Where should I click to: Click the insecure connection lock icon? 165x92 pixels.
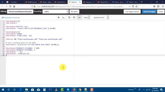(x=35, y=6)
